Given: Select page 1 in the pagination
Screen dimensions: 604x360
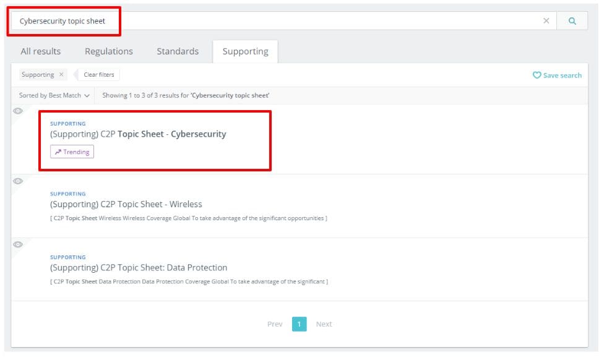Looking at the screenshot, I should pyautogui.click(x=300, y=324).
